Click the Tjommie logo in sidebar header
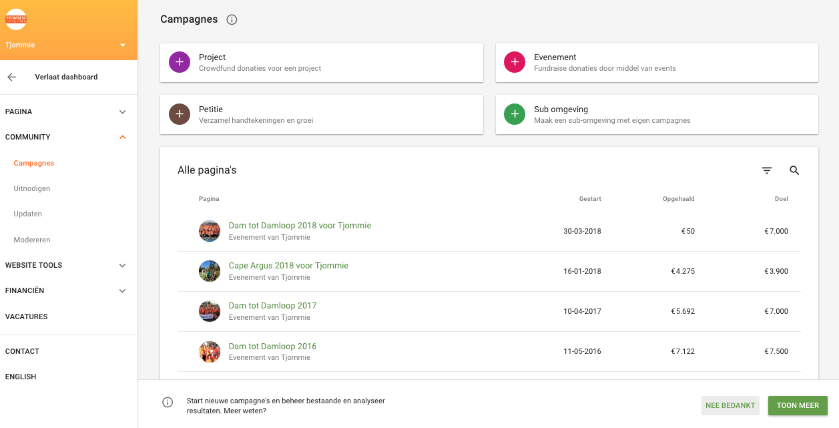This screenshot has width=839, height=428. point(16,19)
